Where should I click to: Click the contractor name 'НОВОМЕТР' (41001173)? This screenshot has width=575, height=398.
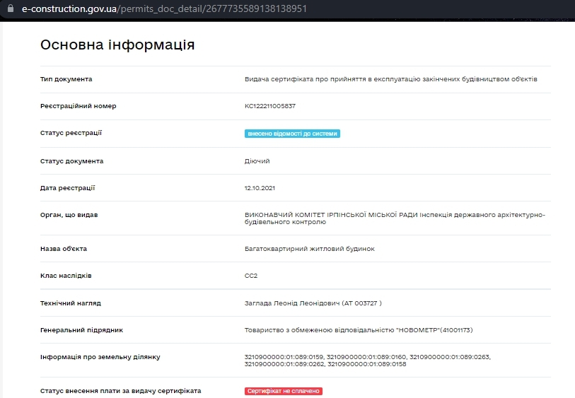click(x=359, y=330)
